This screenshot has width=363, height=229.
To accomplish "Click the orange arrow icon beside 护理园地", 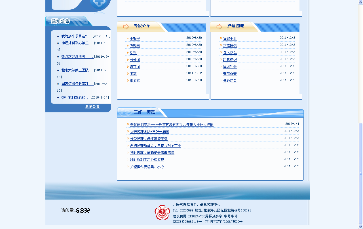I will 219,26.
